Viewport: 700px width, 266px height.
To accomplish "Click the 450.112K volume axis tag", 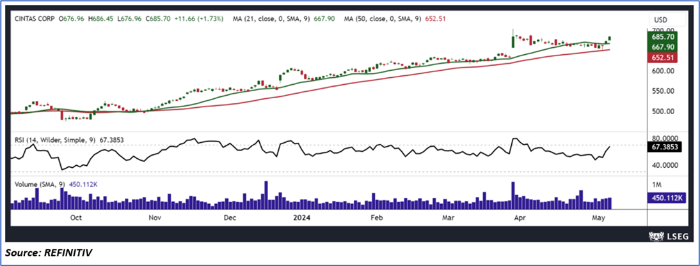I will click(x=667, y=198).
